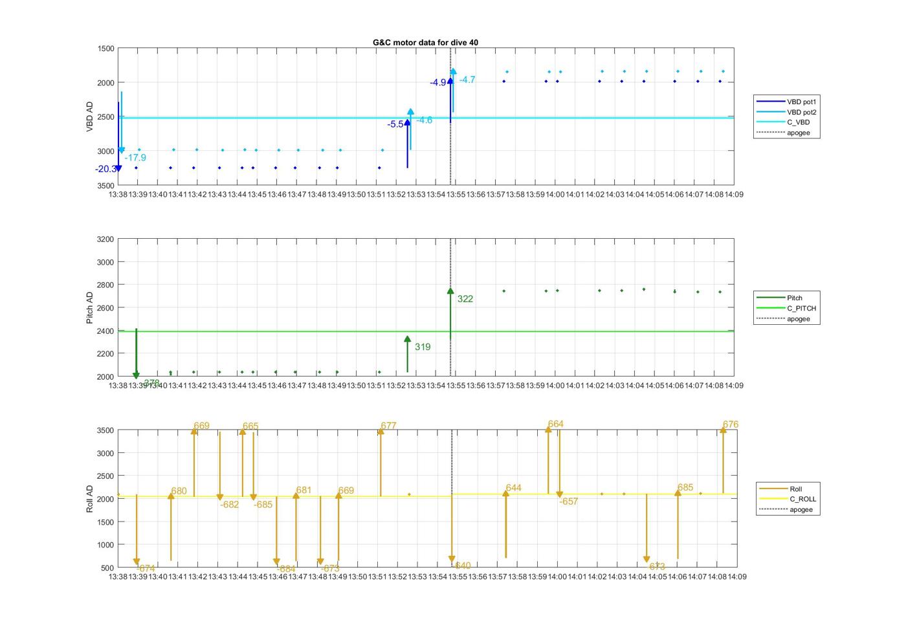Click the '664' roll annotation

pyautogui.click(x=556, y=424)
